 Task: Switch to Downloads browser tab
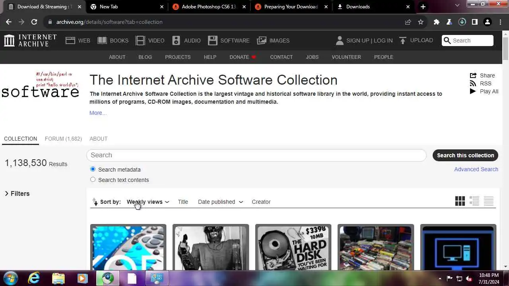373,7
